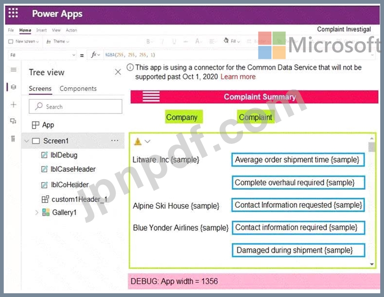Open the Theme dropdown
This screenshot has width=384, height=297.
click(58, 41)
